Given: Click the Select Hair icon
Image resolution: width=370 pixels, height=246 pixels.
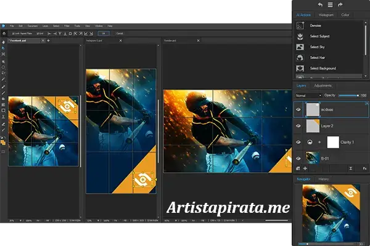Looking at the screenshot, I should point(300,58).
